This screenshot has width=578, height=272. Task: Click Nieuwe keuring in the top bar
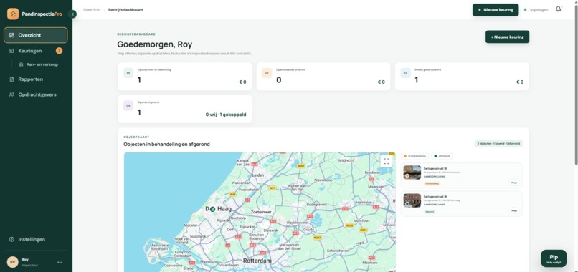(x=496, y=10)
